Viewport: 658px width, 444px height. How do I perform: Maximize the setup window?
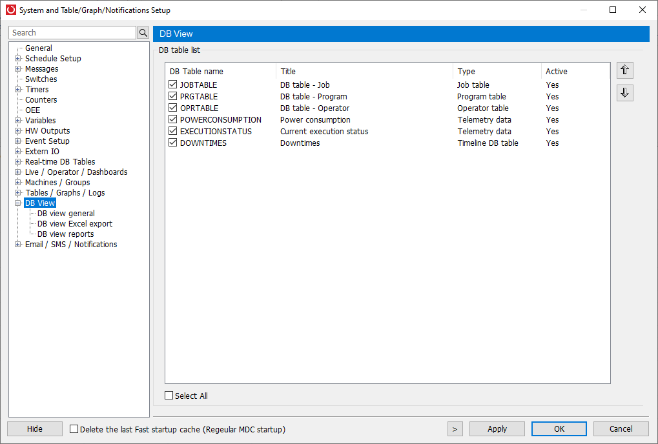coord(613,10)
